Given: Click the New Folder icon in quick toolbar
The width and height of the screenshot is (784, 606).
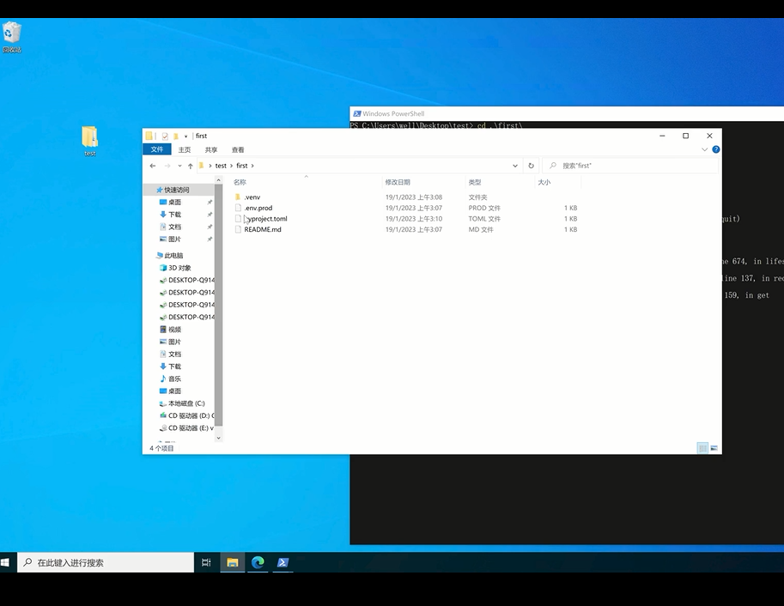Looking at the screenshot, I should click(176, 136).
